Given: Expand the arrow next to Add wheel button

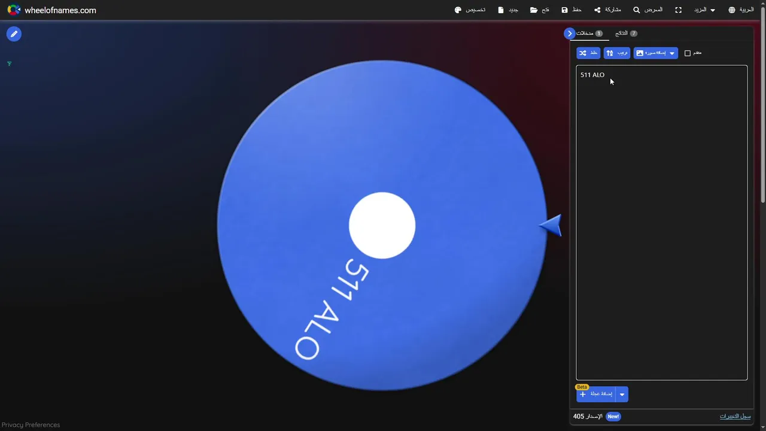Looking at the screenshot, I should [622, 394].
